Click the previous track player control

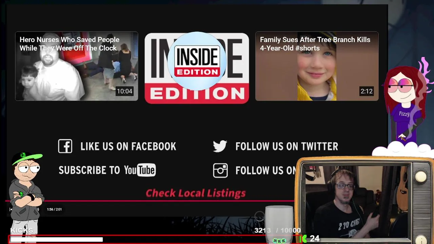click(11, 209)
